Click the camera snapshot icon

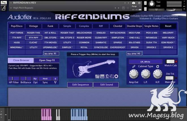(x=133, y=3)
